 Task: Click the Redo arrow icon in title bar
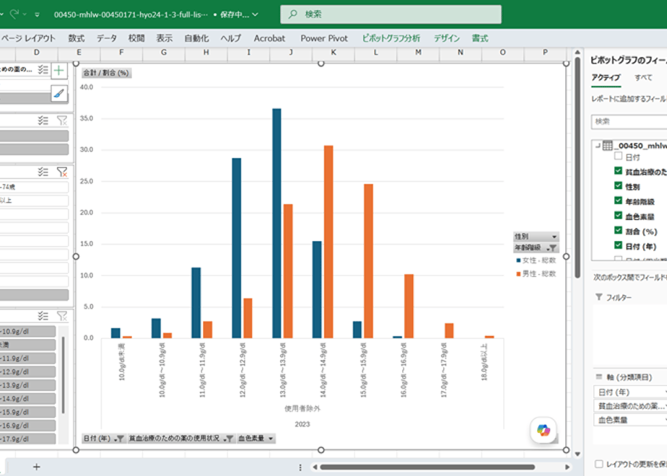[14, 14]
